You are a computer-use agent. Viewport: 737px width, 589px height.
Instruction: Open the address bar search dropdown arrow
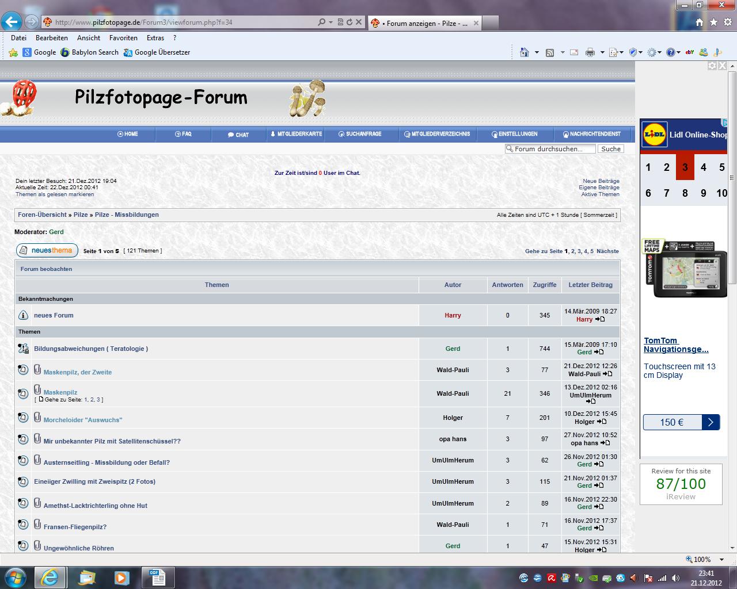[x=330, y=22]
